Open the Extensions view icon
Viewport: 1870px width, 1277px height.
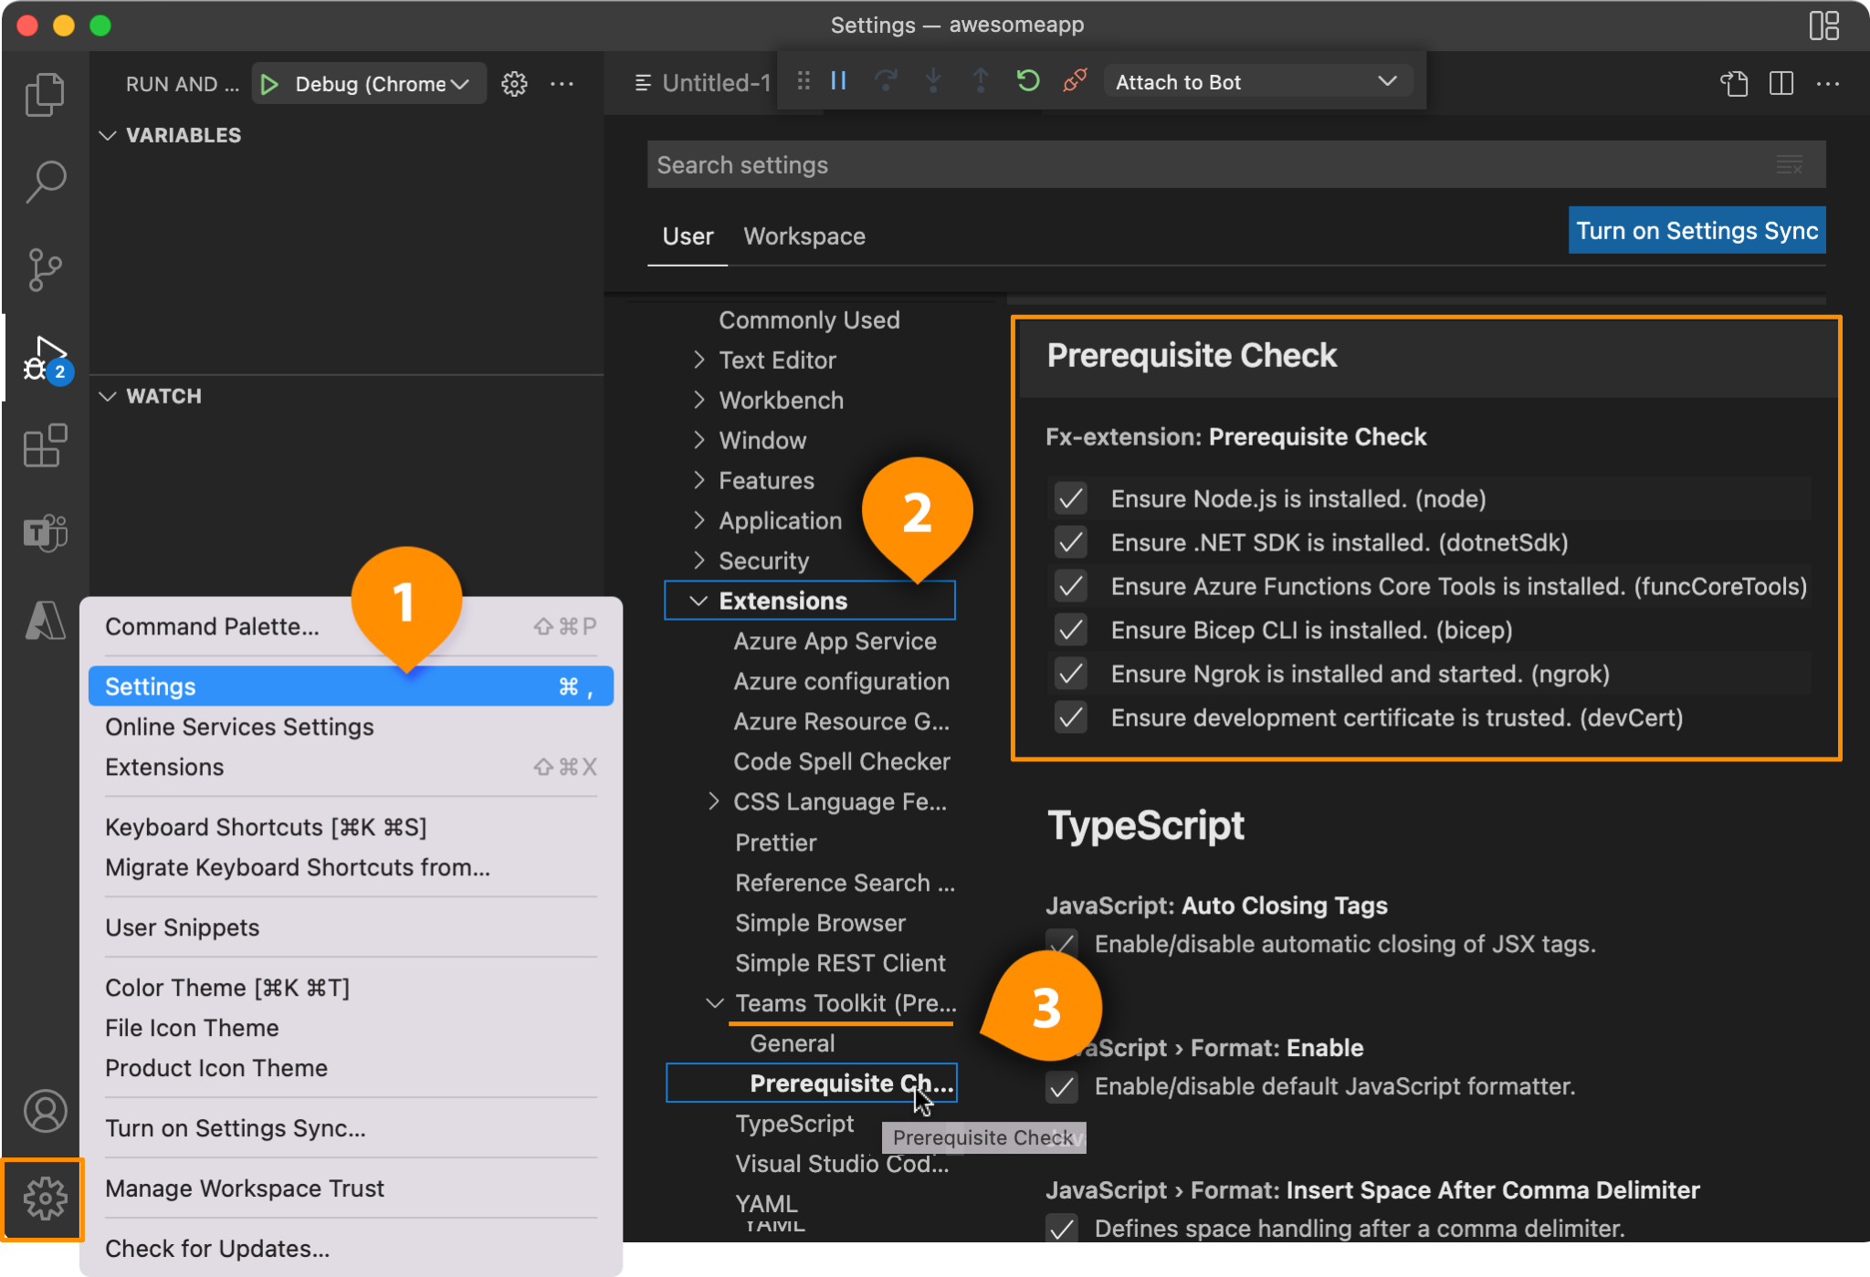pos(45,446)
